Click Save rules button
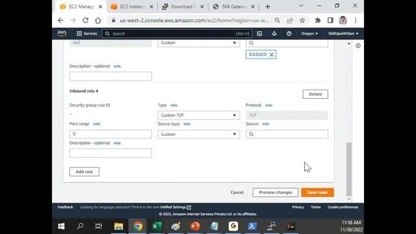 (x=318, y=192)
